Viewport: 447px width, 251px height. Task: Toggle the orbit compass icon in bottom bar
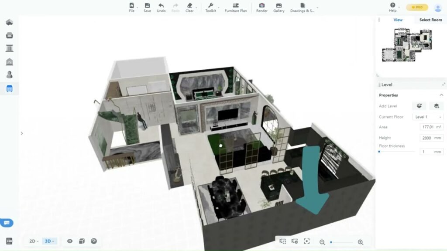pyautogui.click(x=93, y=241)
